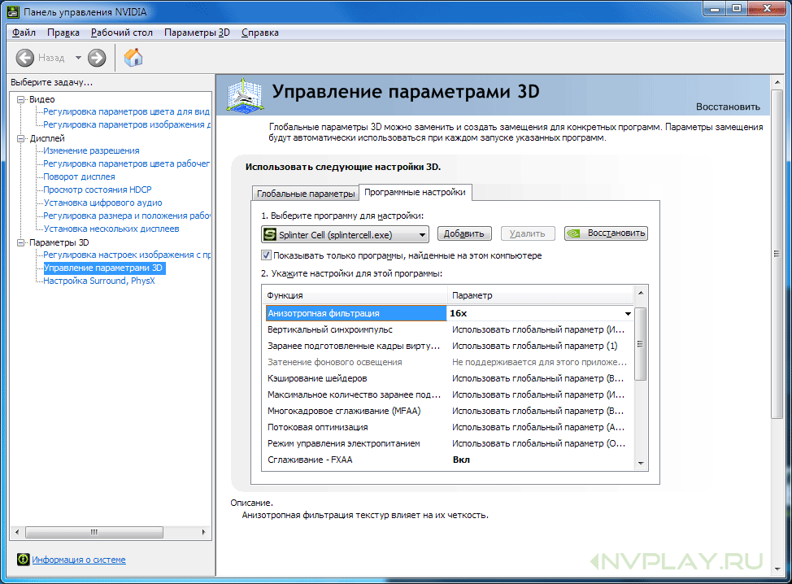Viewport: 792px width, 584px height.
Task: Select the Вертикальный синхроимпульс row
Action: pos(449,329)
